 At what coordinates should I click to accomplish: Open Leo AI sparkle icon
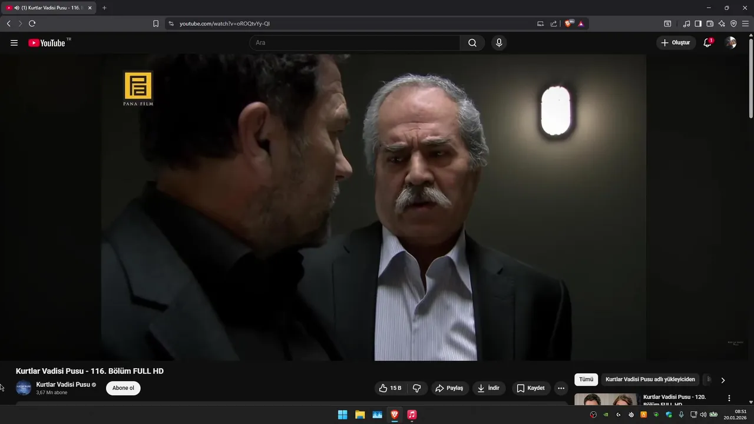pos(722,24)
